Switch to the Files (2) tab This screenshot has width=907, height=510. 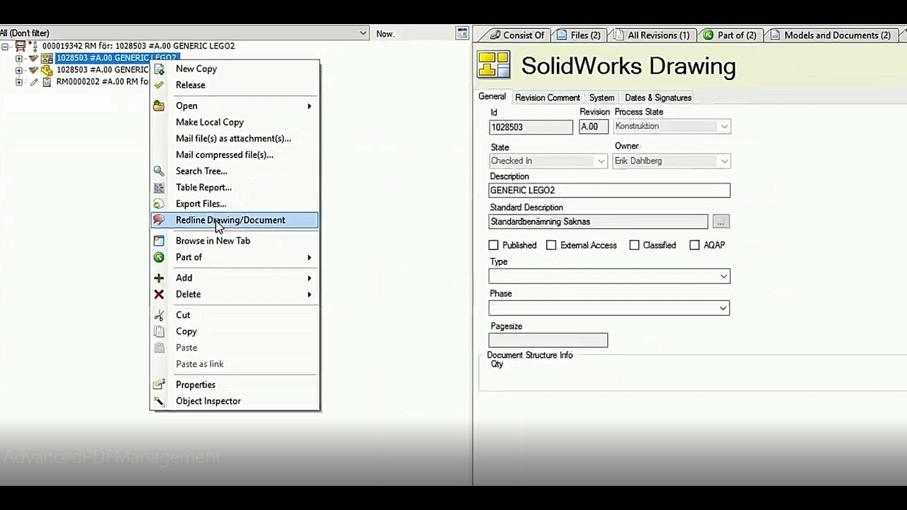pos(578,35)
